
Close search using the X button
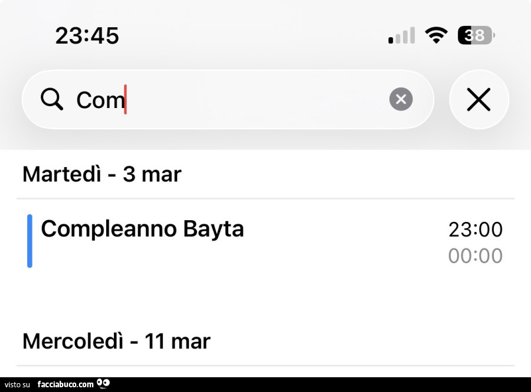[x=478, y=99]
